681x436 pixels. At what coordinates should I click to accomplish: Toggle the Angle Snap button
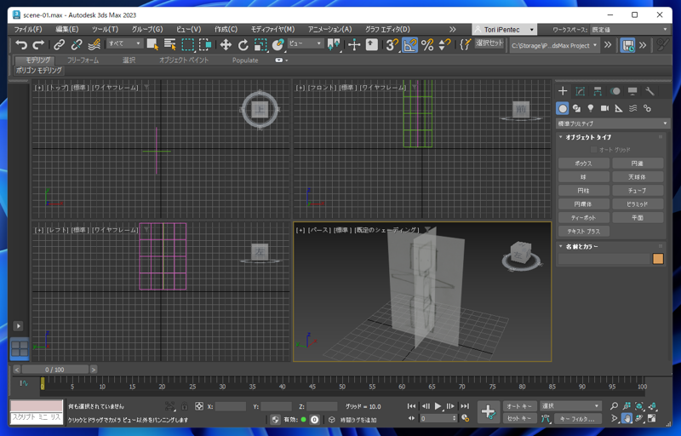coord(409,44)
